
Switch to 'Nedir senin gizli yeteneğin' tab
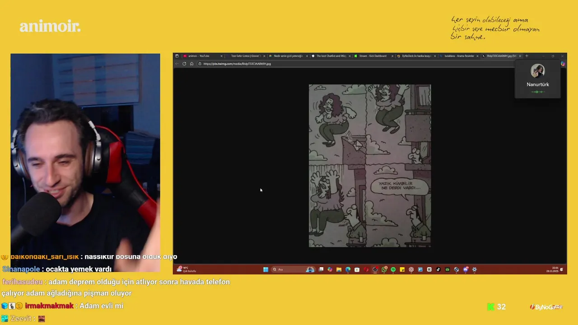coord(288,56)
